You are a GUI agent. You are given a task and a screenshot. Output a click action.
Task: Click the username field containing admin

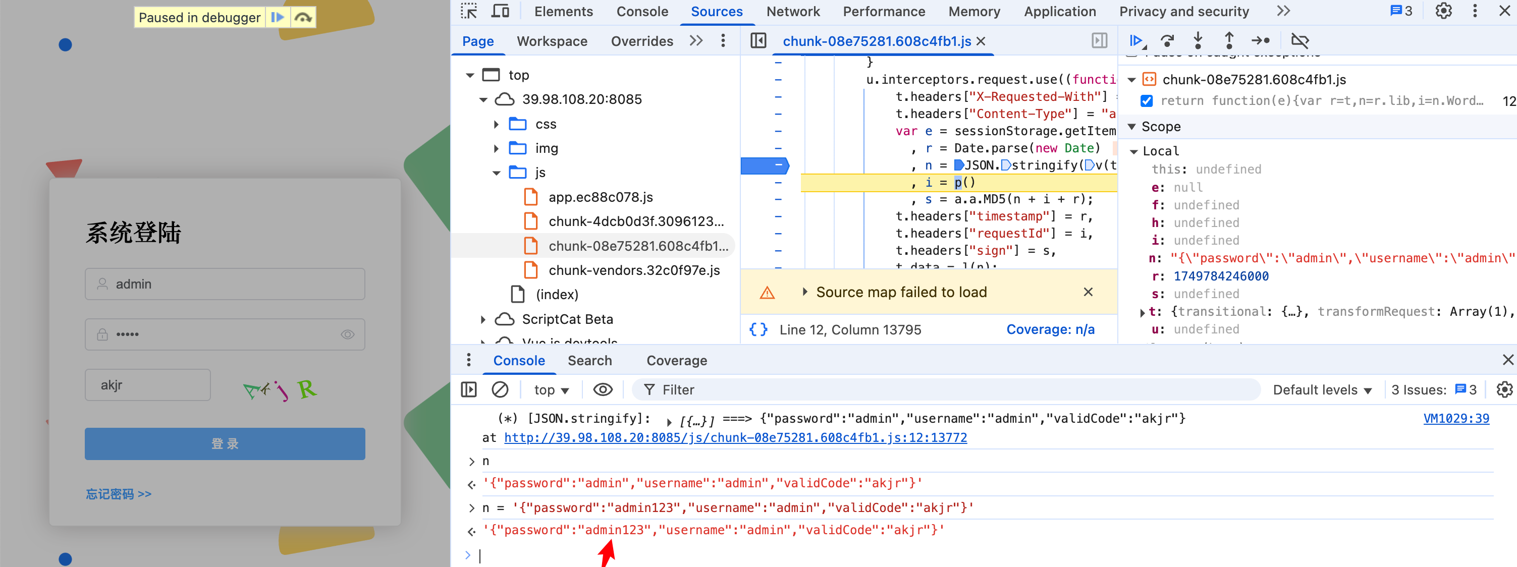point(225,284)
